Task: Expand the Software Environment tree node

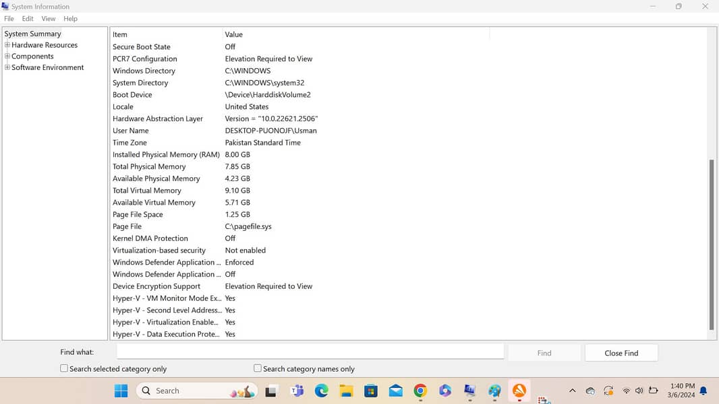Action: click(7, 67)
